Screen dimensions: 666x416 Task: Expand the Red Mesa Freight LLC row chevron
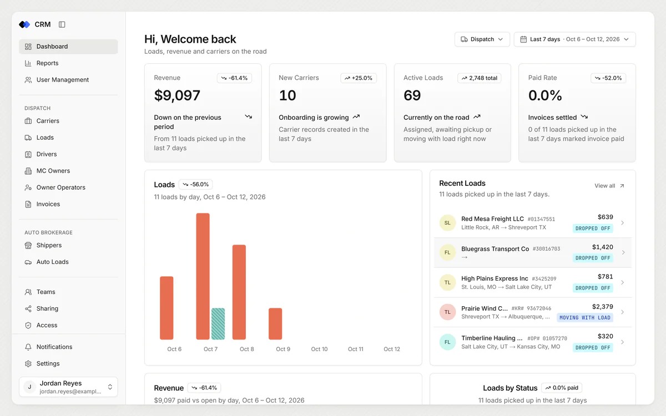pos(623,223)
